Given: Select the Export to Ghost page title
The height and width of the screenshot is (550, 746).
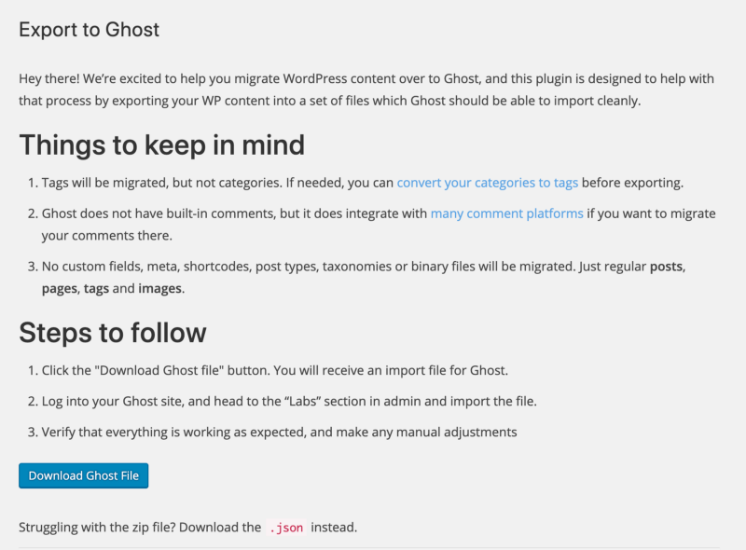Looking at the screenshot, I should 89,30.
